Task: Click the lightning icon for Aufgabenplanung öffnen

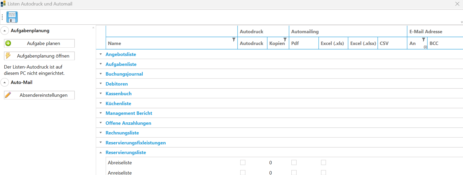Action: [8, 56]
